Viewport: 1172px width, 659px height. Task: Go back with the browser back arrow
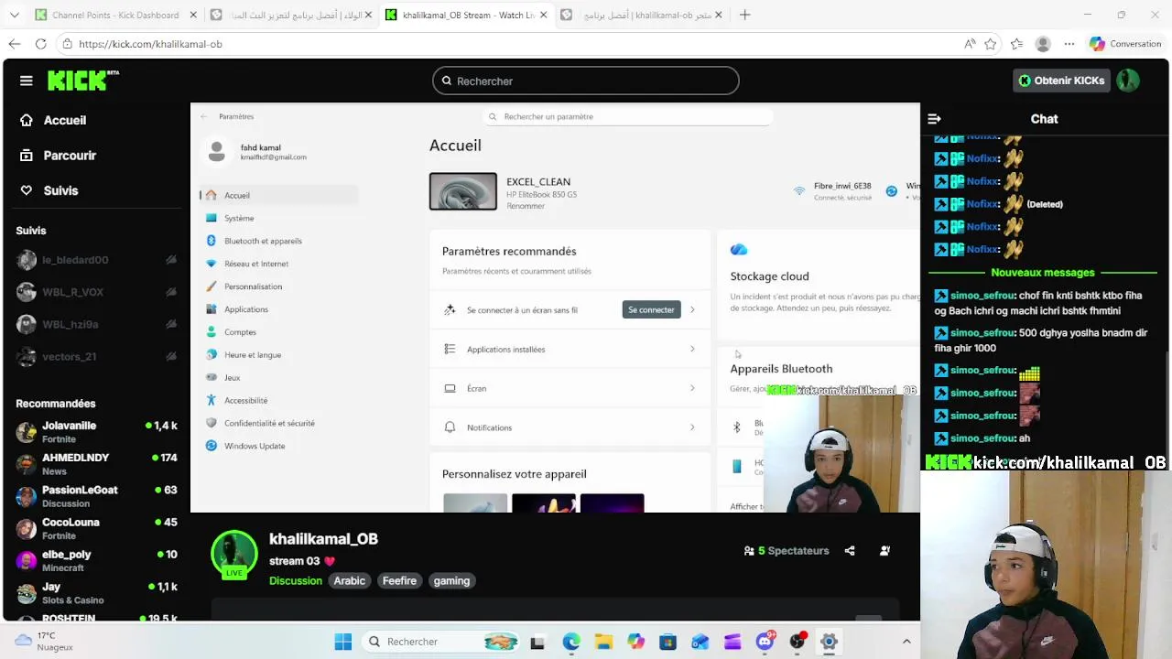coord(15,44)
